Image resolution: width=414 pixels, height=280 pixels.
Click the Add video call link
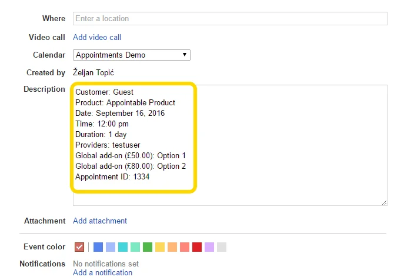click(97, 37)
